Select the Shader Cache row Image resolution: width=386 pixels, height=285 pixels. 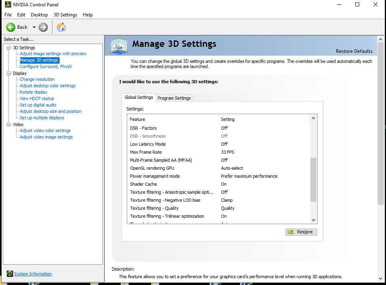219,184
